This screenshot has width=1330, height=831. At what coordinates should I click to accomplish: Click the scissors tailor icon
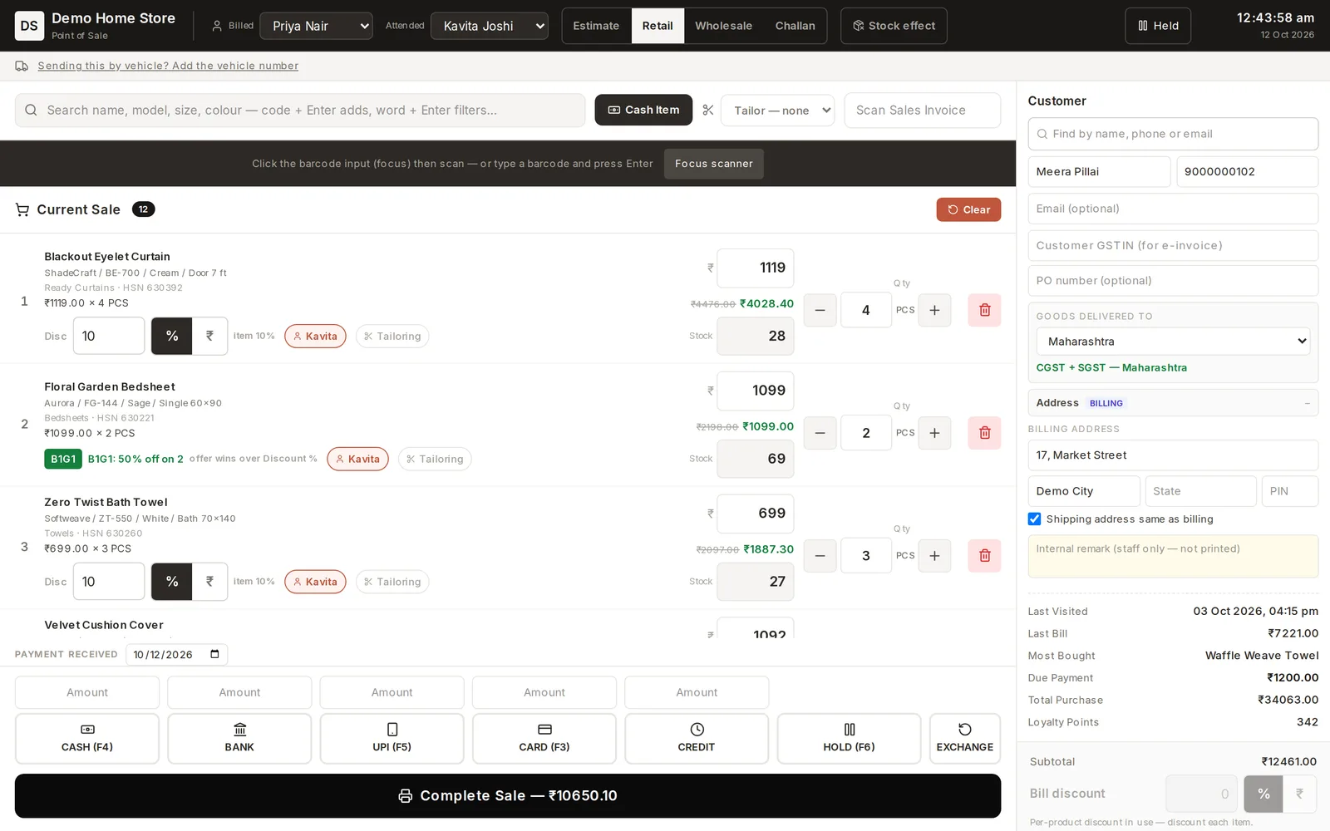pos(708,110)
